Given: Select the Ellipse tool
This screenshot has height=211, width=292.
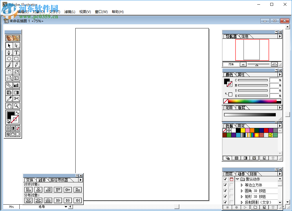Looking at the screenshot, I should pos(9,59).
